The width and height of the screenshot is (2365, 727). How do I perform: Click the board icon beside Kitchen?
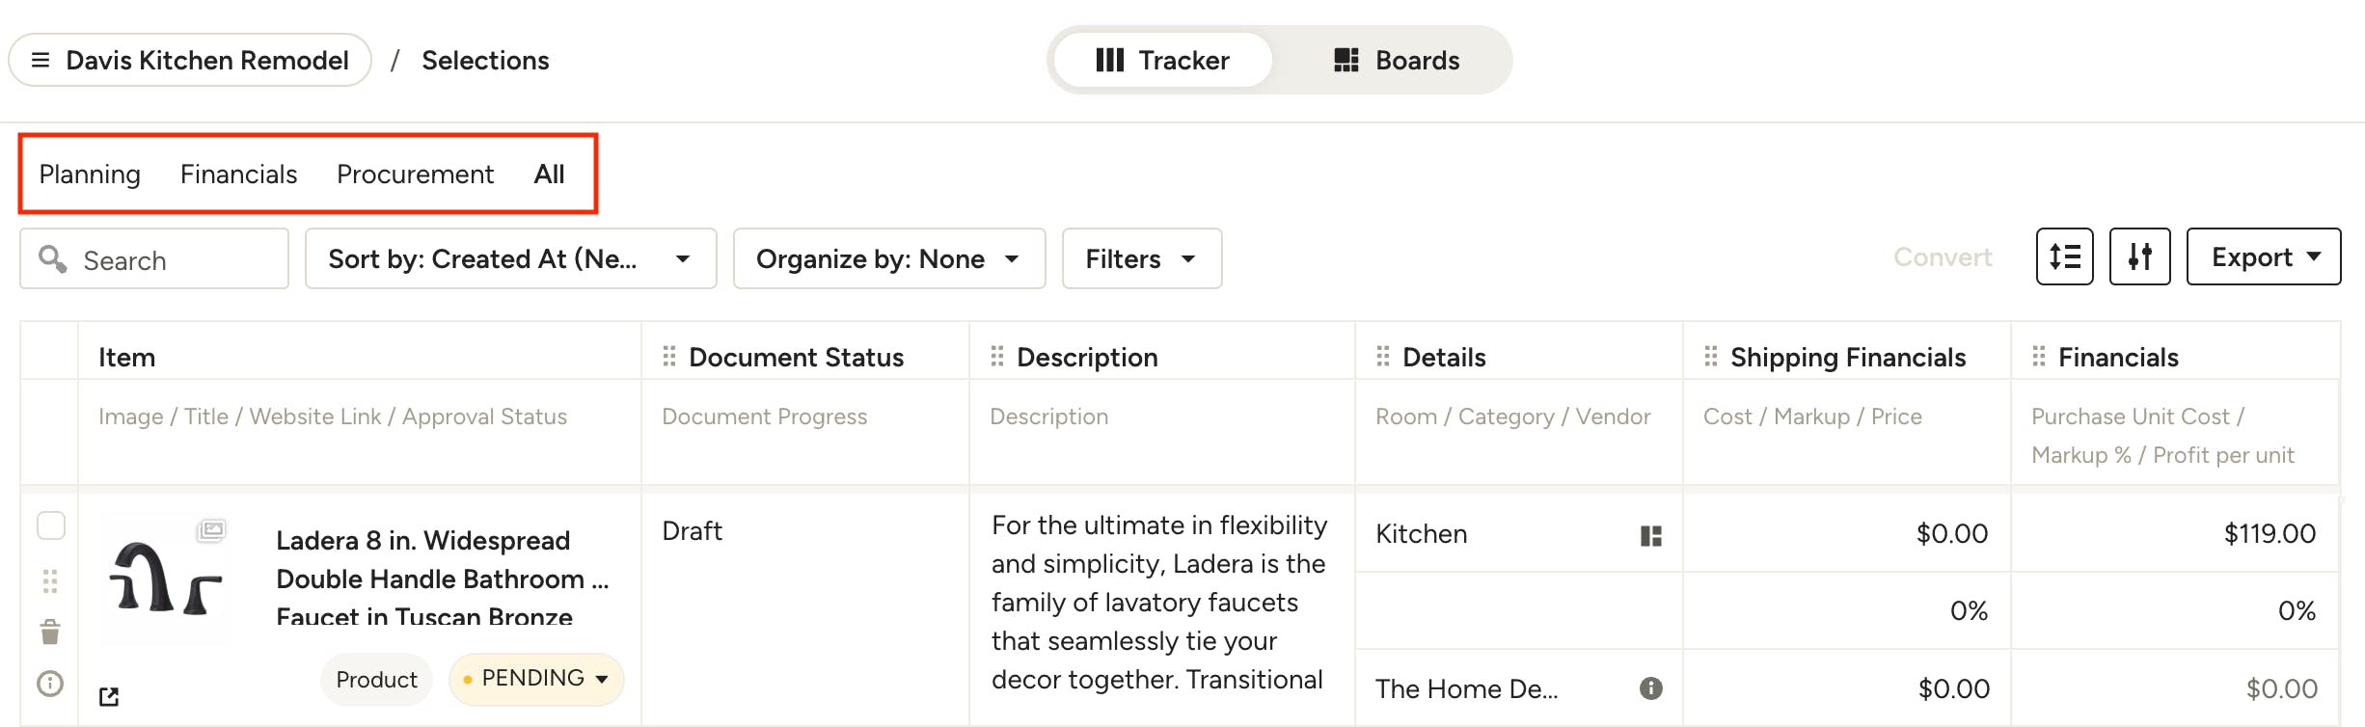1650,535
